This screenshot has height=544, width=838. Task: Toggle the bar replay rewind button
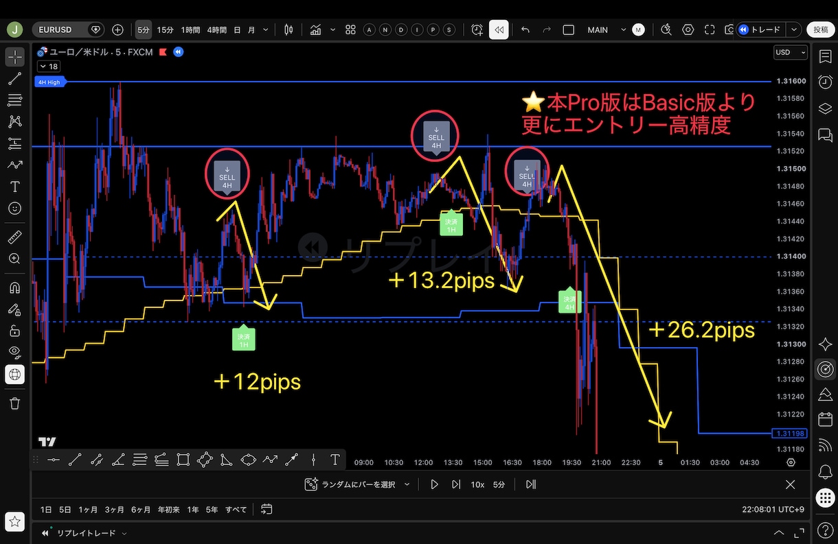click(x=499, y=29)
